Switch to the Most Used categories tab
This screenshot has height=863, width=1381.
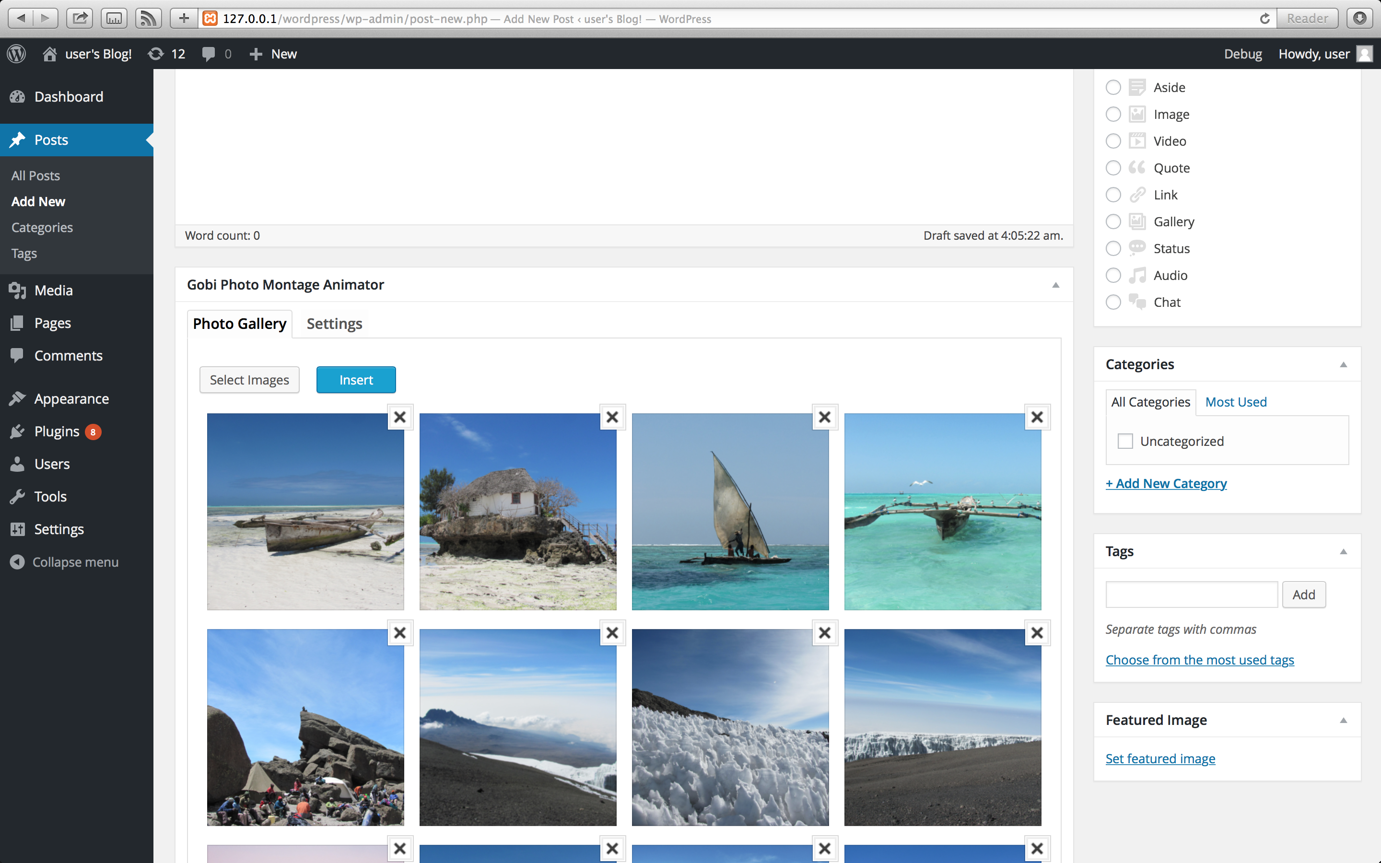pos(1236,402)
